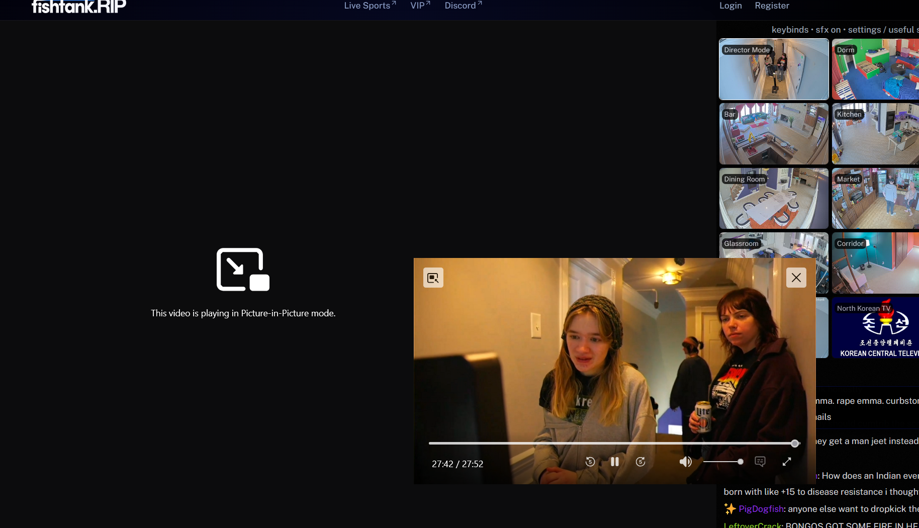Toggle captions in the PiP player
This screenshot has width=919, height=528.
click(760, 462)
